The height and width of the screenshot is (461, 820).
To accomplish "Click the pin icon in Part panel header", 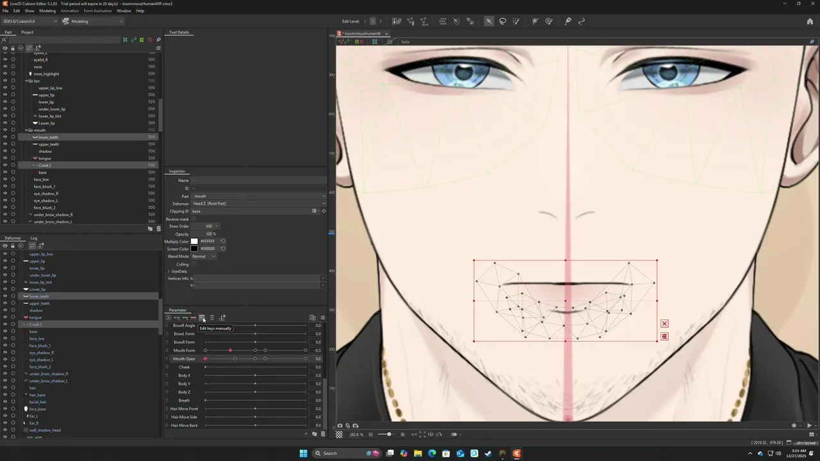I will pos(158,40).
